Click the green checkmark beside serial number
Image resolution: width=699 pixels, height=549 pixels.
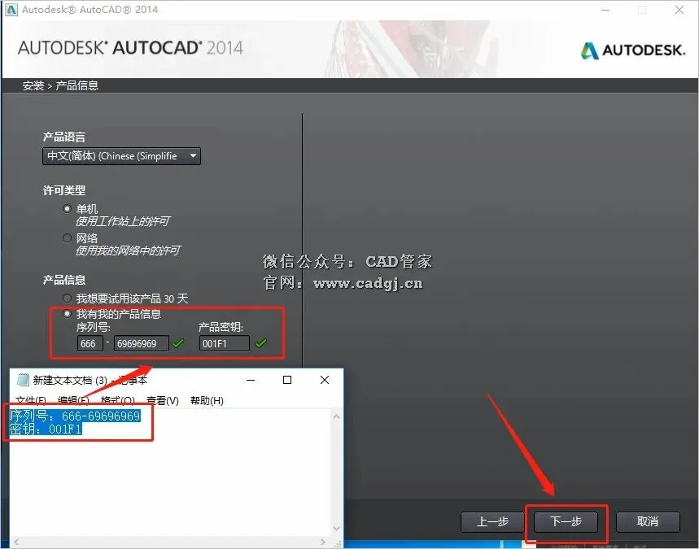click(x=178, y=343)
